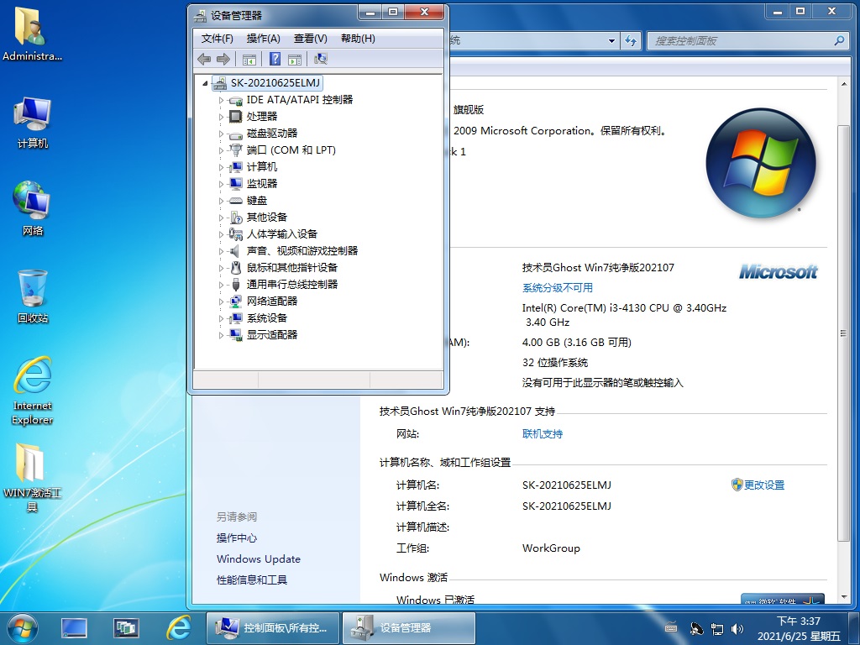The width and height of the screenshot is (860, 645).
Task: Click the Internet Explorer icon in taskbar
Action: pos(178,627)
